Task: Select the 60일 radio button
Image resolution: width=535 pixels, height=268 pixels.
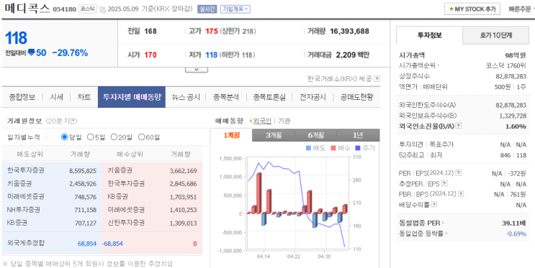Action: coord(141,137)
